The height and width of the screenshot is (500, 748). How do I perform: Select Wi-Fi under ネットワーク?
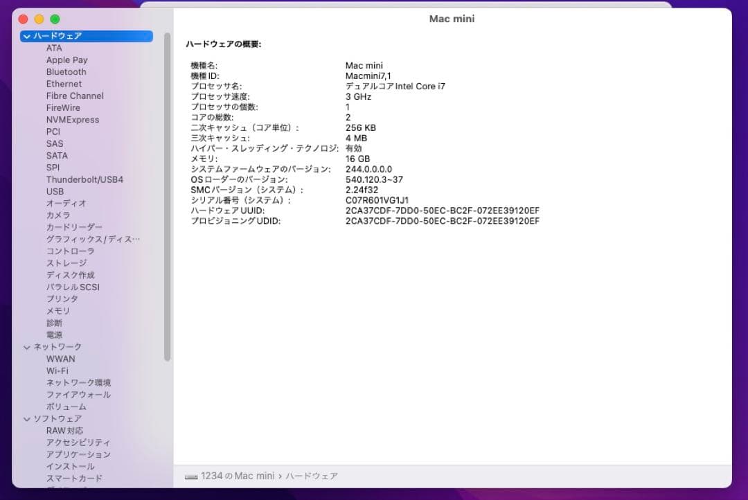point(57,371)
